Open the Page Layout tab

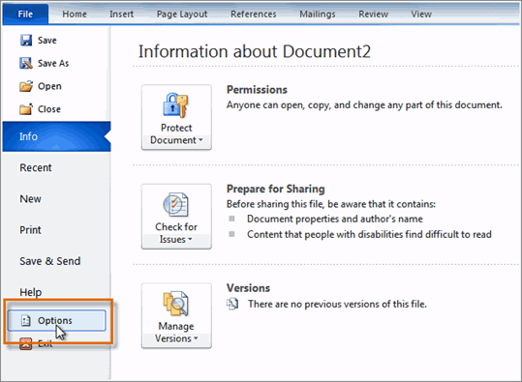pos(182,15)
